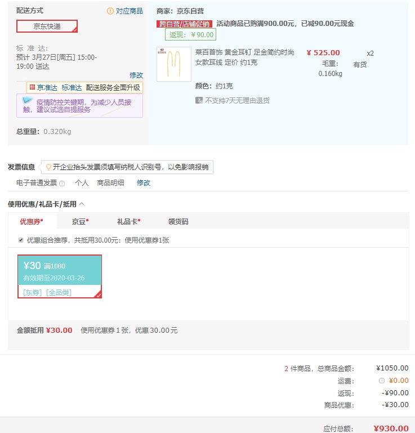The width and height of the screenshot is (415, 433).
Task: Click the product price ¥ 525.00
Action: click(x=323, y=53)
